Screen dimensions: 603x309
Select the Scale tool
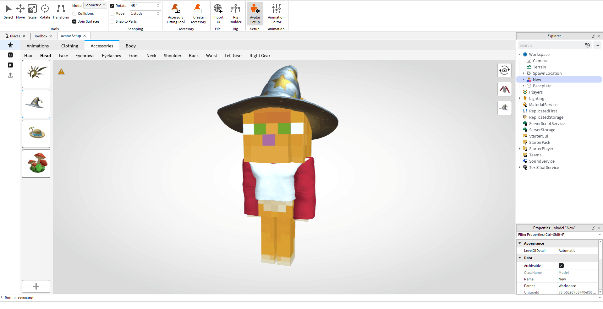pos(32,12)
